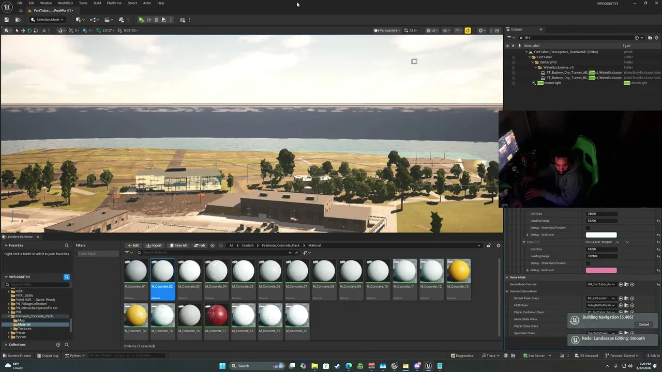662x372 pixels.
Task: Open the Edit menu
Action: (32, 3)
